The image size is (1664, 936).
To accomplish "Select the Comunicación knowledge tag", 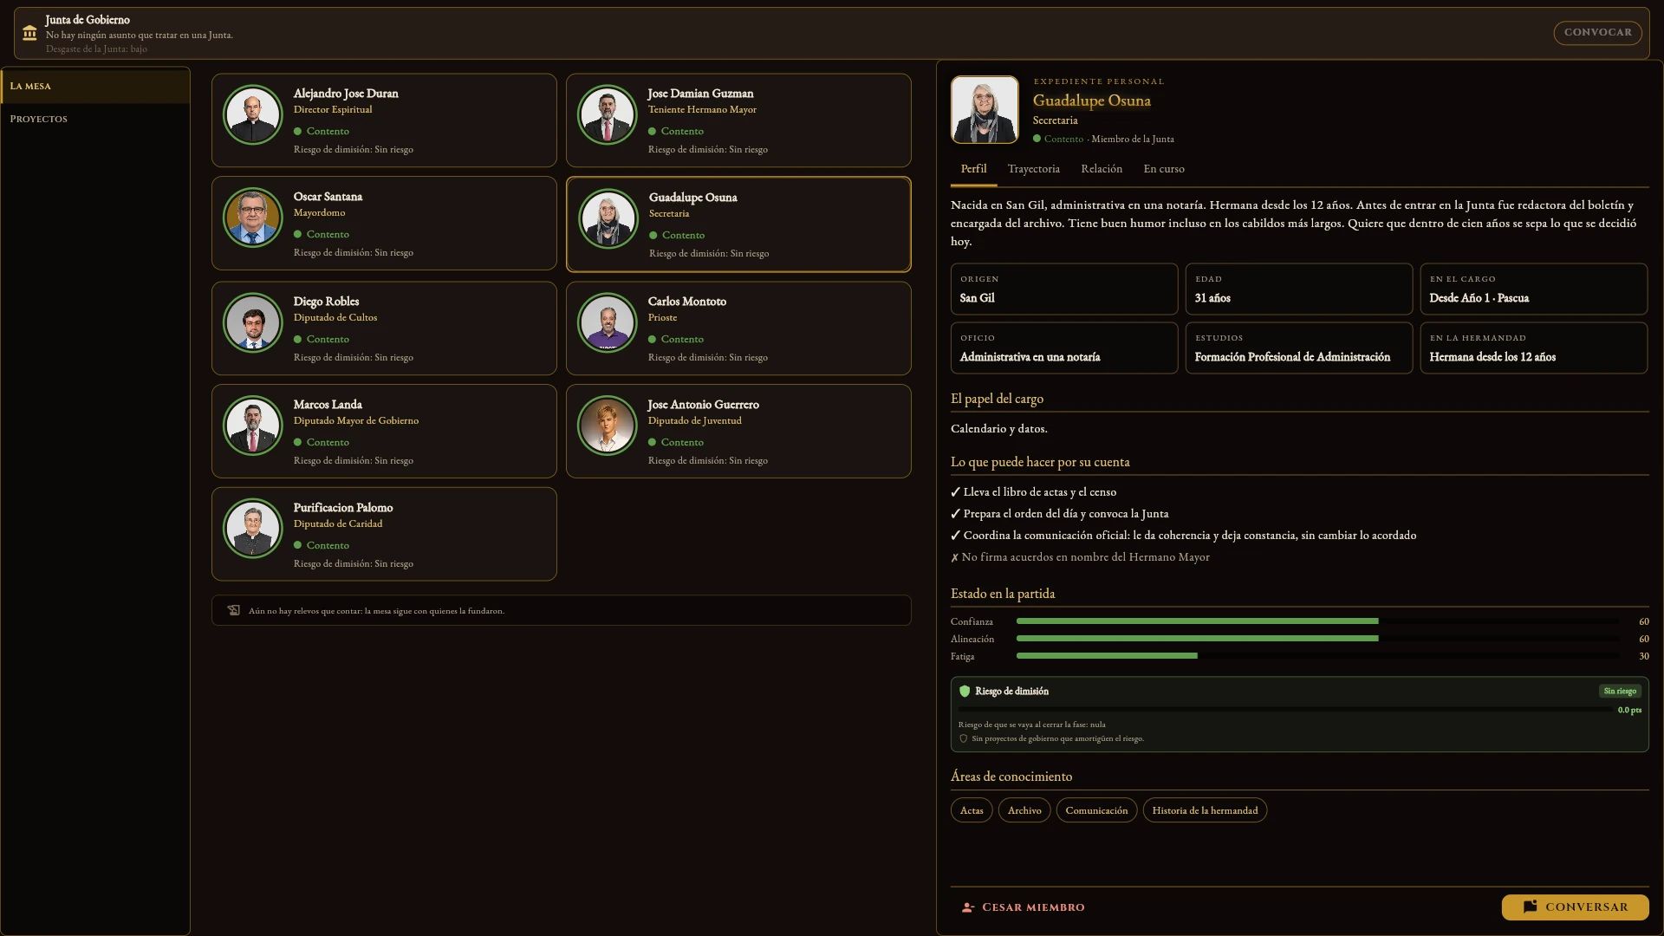I will click(x=1096, y=810).
